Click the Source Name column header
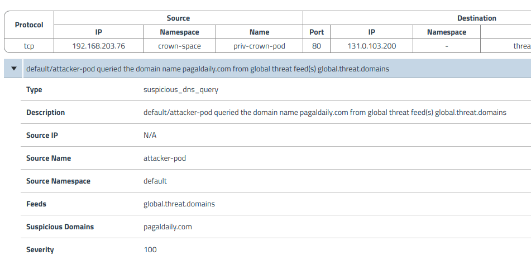Image resolution: width=531 pixels, height=260 pixels. click(260, 32)
